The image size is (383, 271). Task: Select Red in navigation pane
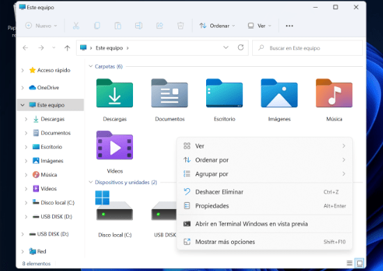42,251
